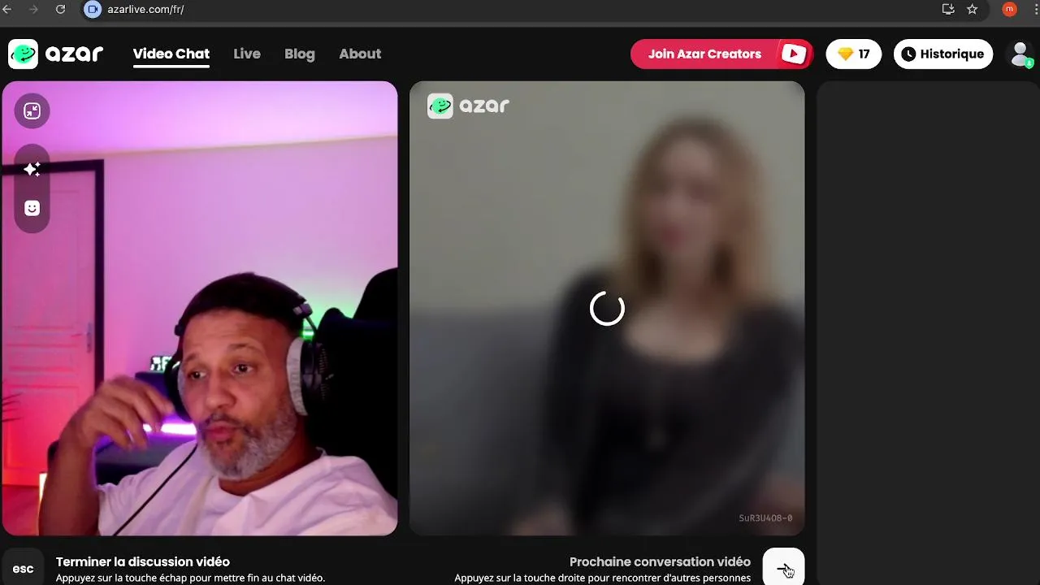Click the clock icon beside Historique
Screen dimensions: 1040x585
(908, 54)
